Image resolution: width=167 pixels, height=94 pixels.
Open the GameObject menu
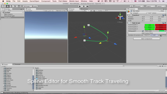pos(34,1)
